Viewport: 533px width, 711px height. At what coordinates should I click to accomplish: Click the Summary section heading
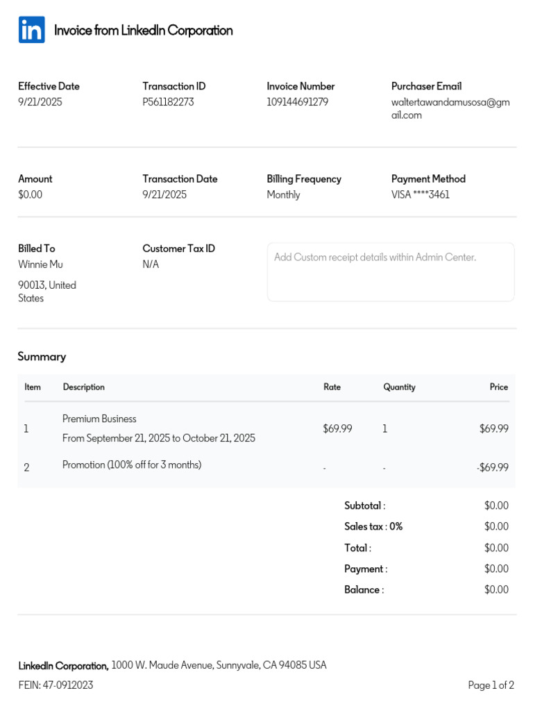(42, 357)
